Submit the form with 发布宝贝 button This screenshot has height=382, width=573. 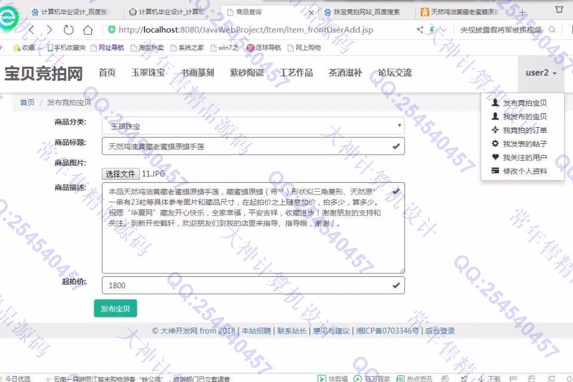click(115, 309)
